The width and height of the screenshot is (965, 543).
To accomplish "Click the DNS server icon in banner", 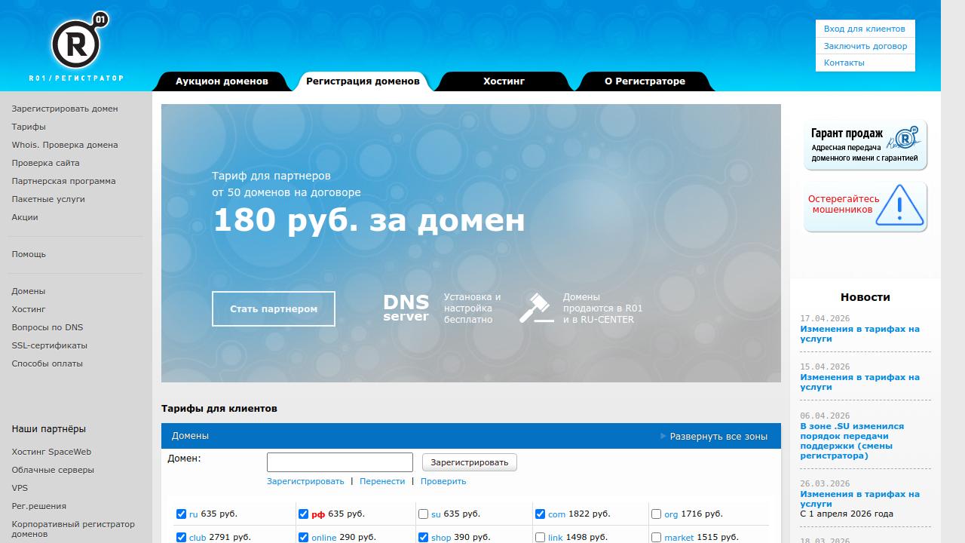I will coord(406,308).
